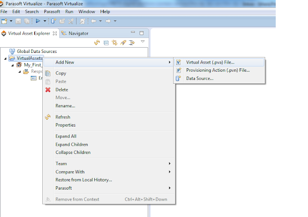Toggle Link with Editor in explorer toolbar
The image size is (308, 217).
pyautogui.click(x=115, y=42)
